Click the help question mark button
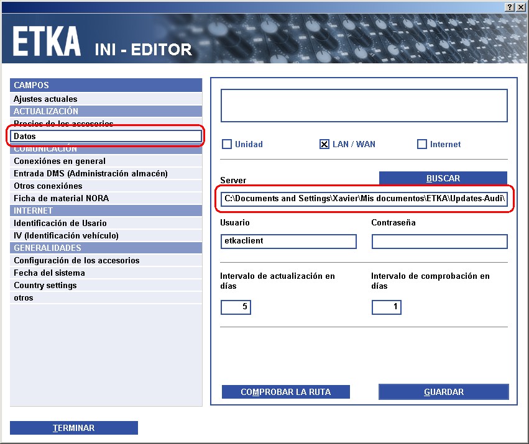 [510, 7]
